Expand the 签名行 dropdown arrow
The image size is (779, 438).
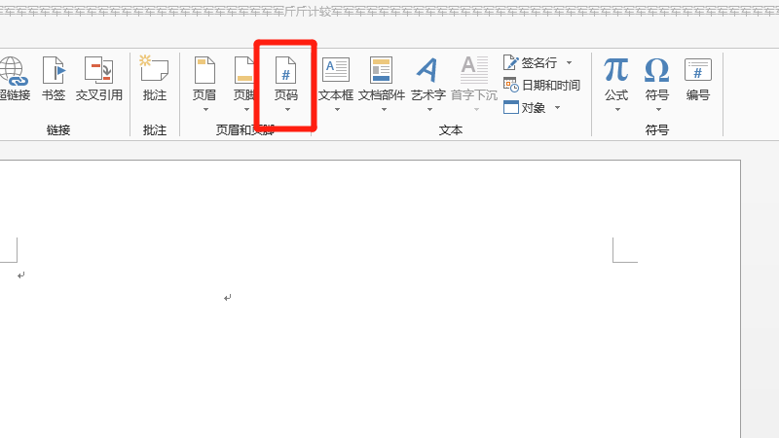pyautogui.click(x=570, y=62)
